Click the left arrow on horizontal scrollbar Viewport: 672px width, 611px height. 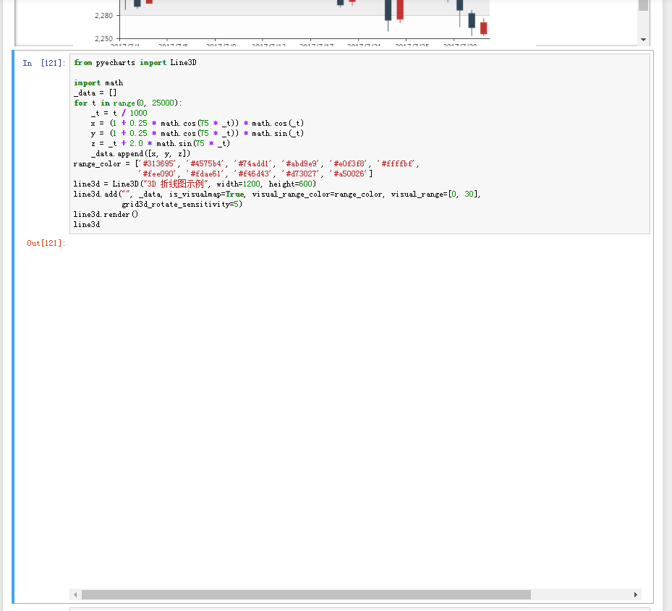[76, 594]
